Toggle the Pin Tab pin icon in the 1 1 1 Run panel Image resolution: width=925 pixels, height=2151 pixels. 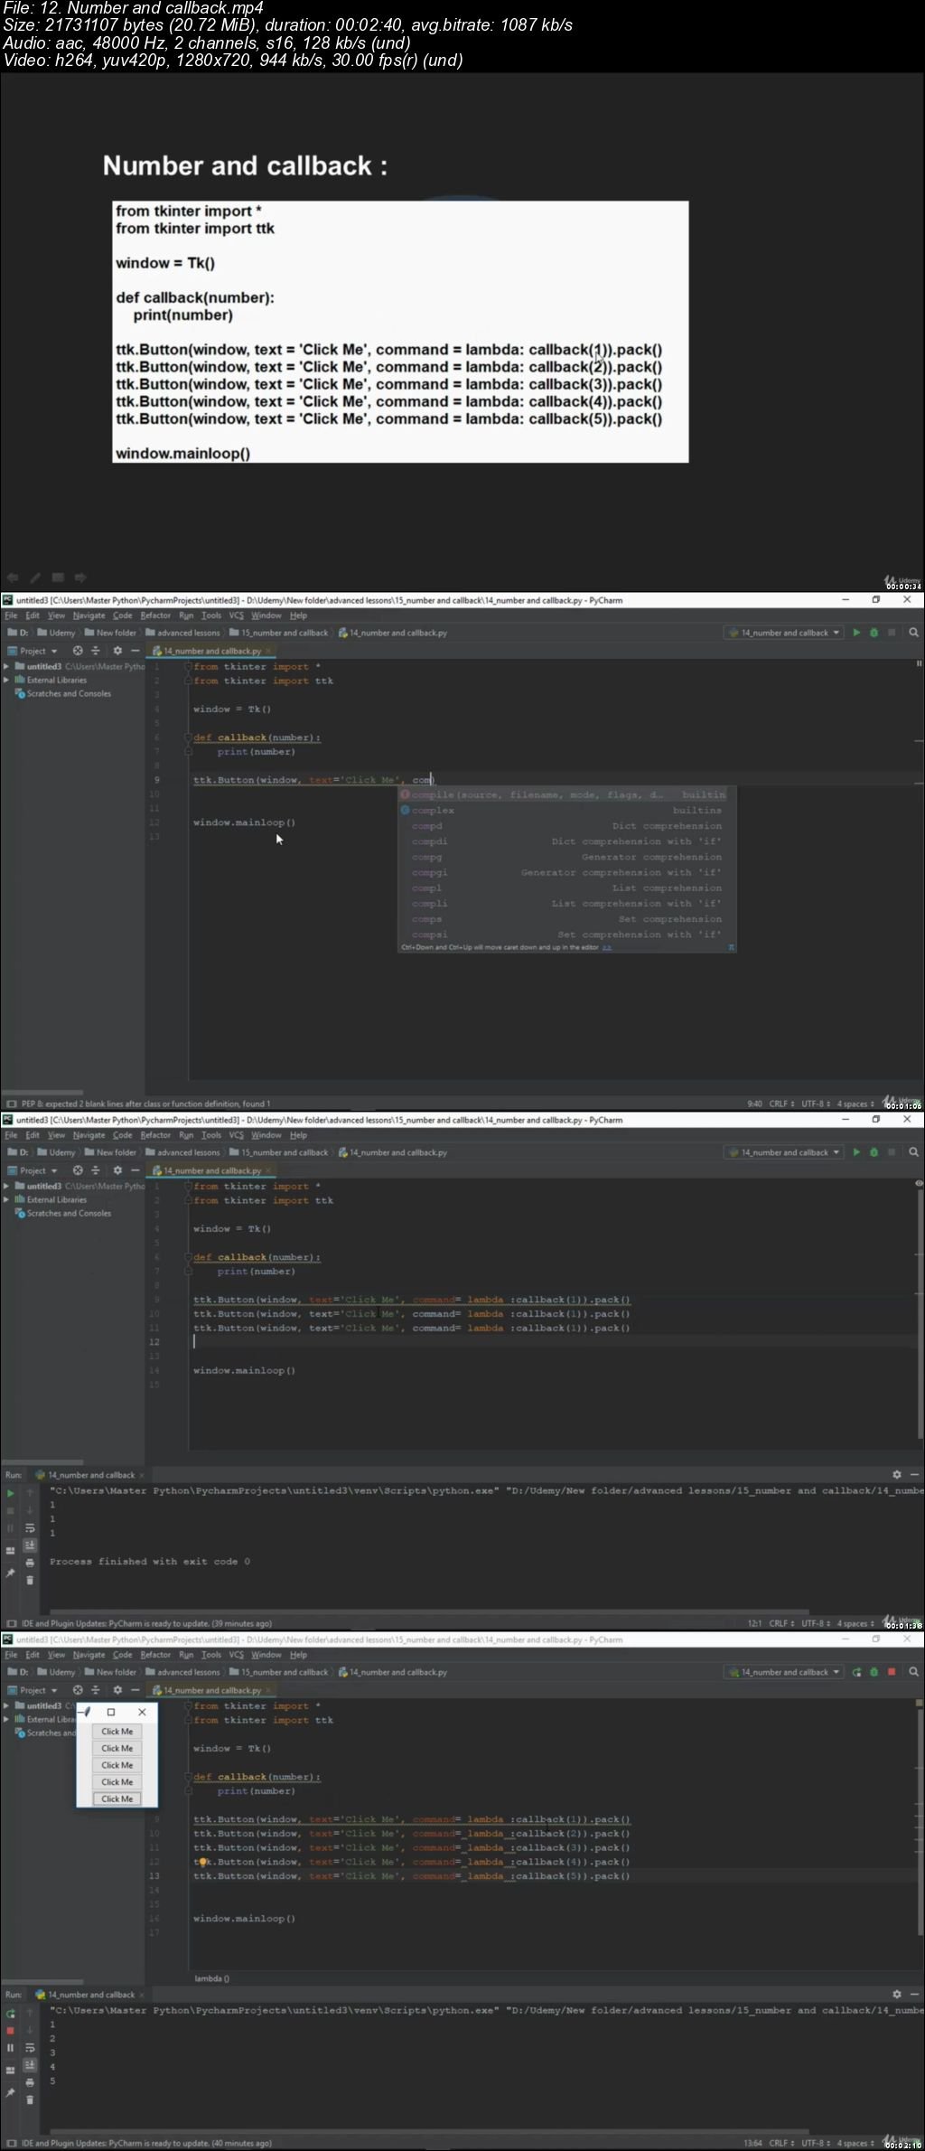(x=11, y=1573)
